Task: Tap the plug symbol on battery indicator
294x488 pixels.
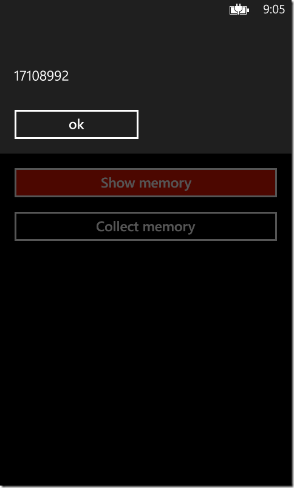Action: 238,10
